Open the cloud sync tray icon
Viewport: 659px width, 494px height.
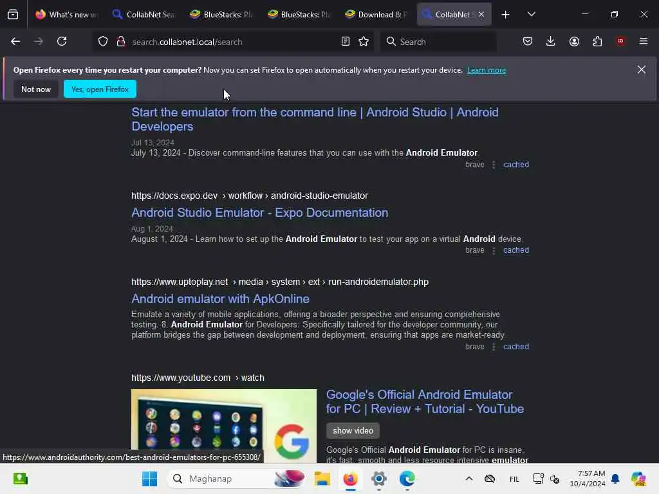[x=490, y=479]
